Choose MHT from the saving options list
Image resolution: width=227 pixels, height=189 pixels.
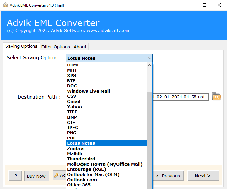click(106, 70)
